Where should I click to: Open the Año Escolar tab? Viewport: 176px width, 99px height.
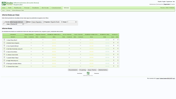tap(45, 8)
